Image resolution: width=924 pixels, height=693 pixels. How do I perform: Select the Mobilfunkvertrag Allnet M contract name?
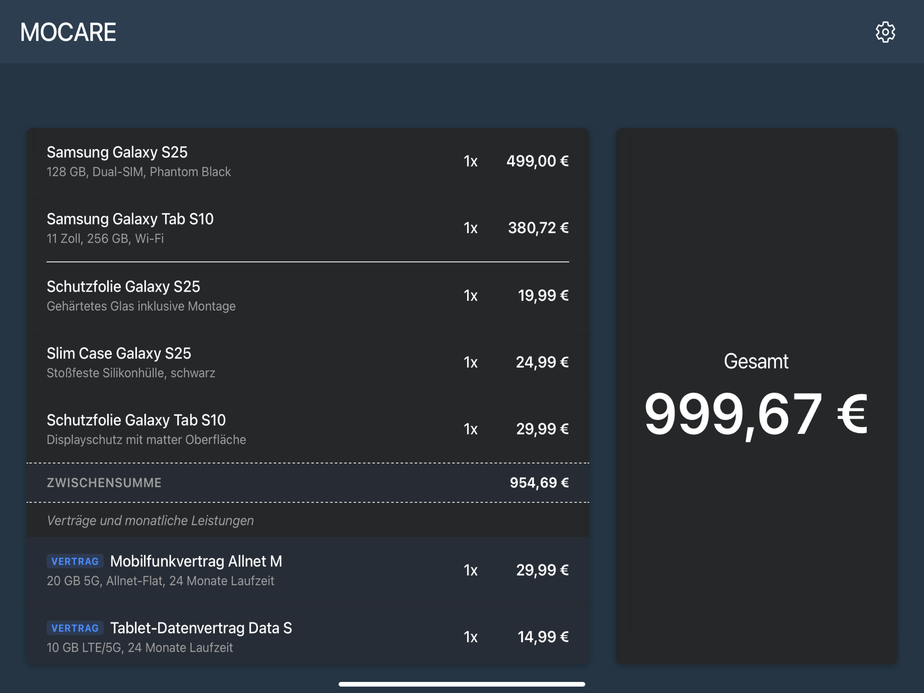click(x=196, y=561)
